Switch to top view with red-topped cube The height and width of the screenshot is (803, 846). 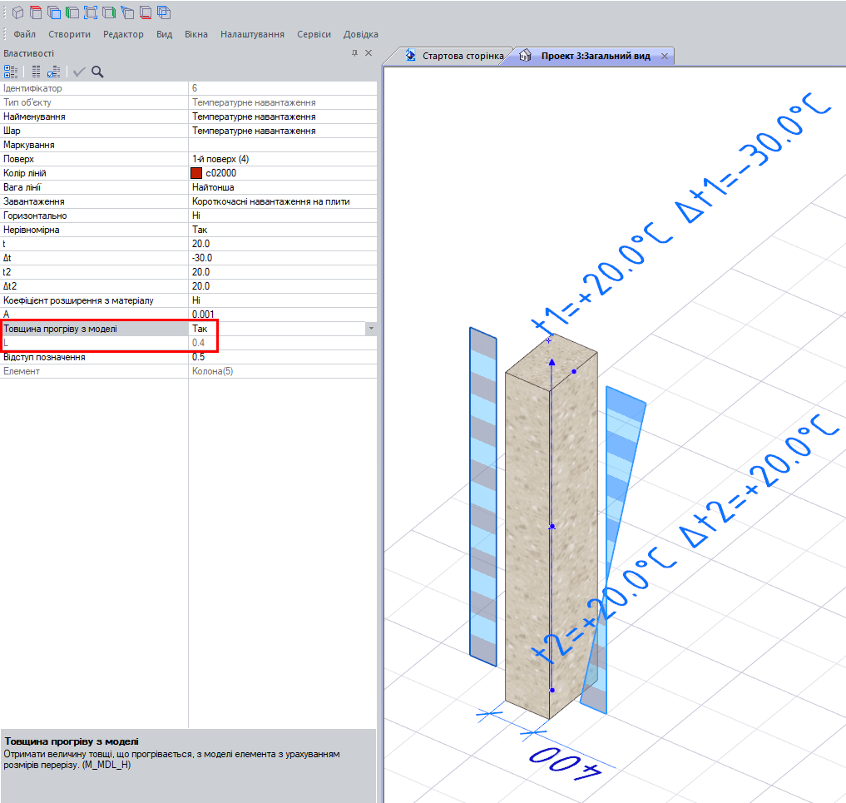[x=35, y=12]
